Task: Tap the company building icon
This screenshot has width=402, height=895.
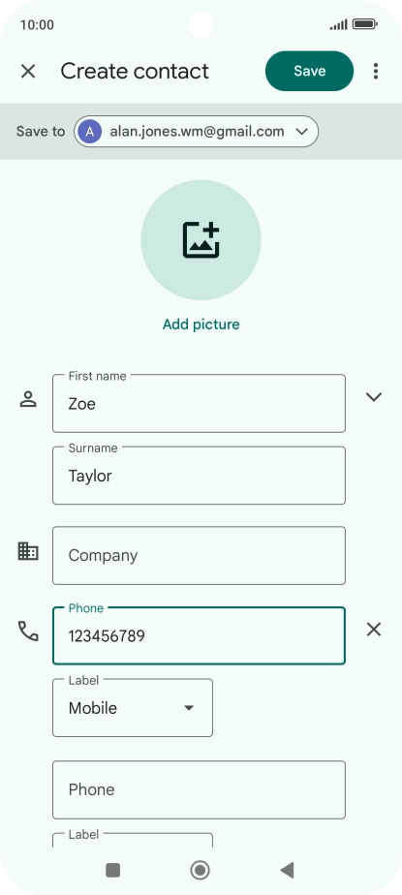Action: pos(28,551)
